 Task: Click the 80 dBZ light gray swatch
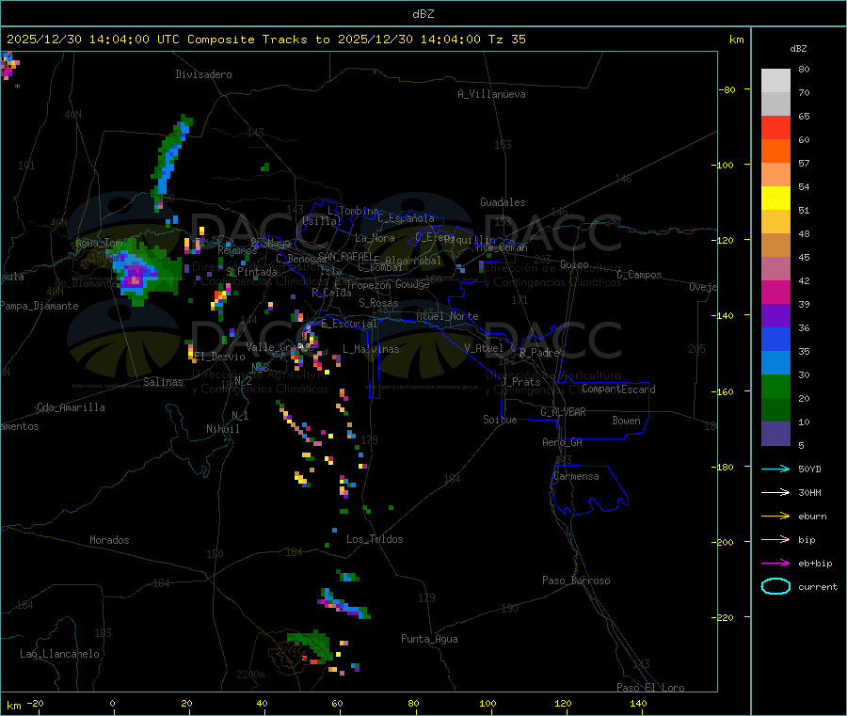pyautogui.click(x=775, y=81)
